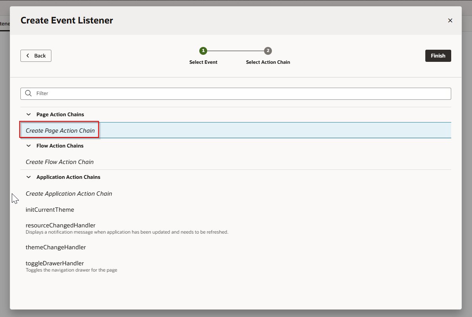The image size is (472, 317).
Task: Choose the initCurrentTheme action chain
Action: click(x=50, y=210)
